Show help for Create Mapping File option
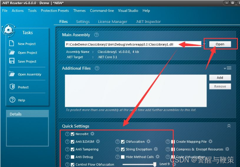Viewport: 240px width, 167px height. click(x=168, y=142)
